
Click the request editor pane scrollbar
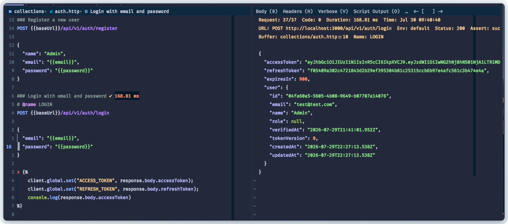(233, 117)
